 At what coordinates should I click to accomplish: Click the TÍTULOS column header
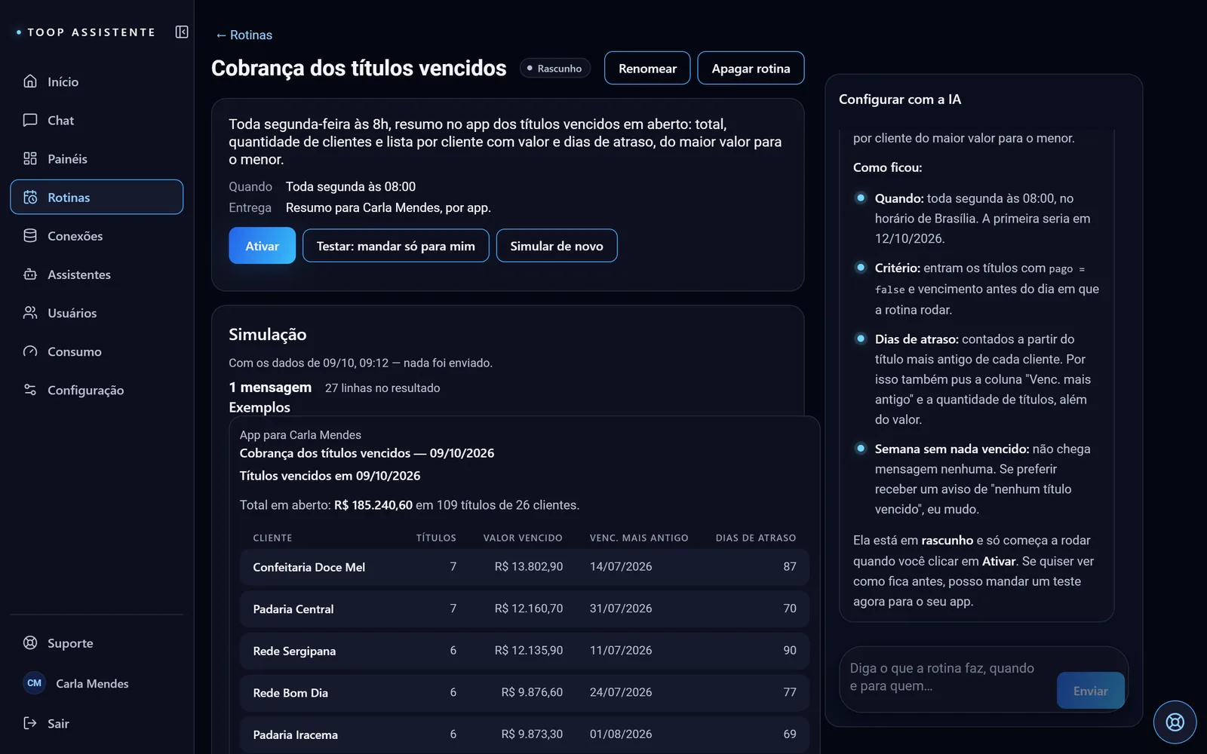click(x=436, y=538)
